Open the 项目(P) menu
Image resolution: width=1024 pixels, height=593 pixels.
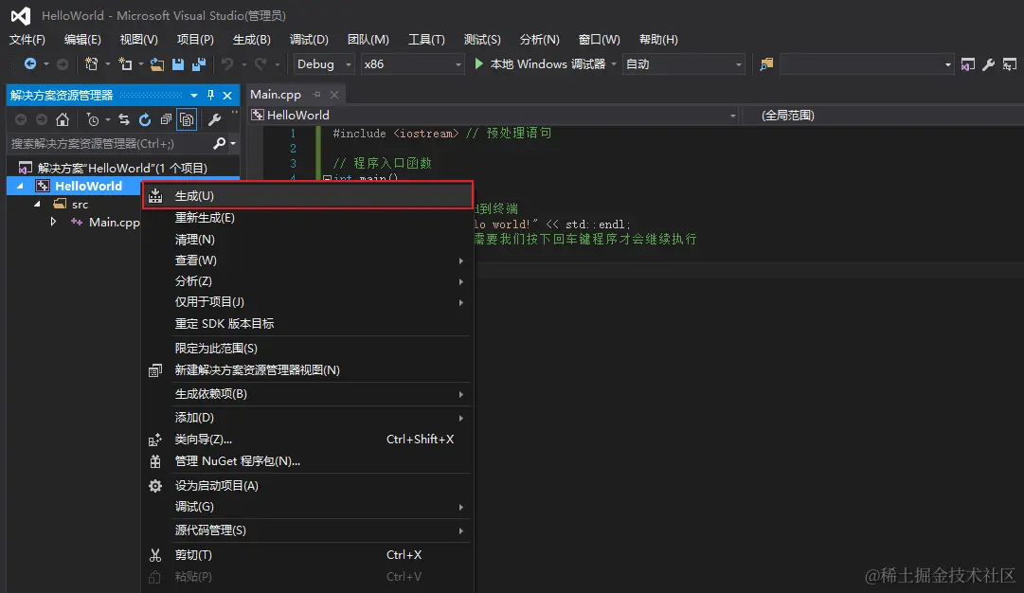195,40
